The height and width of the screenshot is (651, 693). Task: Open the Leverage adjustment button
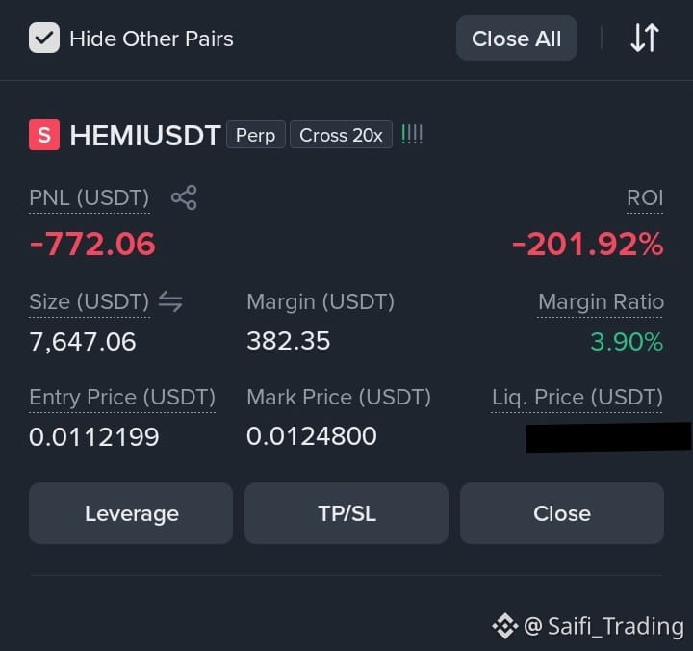click(131, 513)
